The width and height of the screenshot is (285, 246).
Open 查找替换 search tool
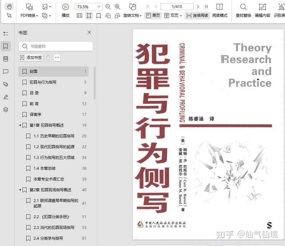pyautogui.click(x=244, y=10)
